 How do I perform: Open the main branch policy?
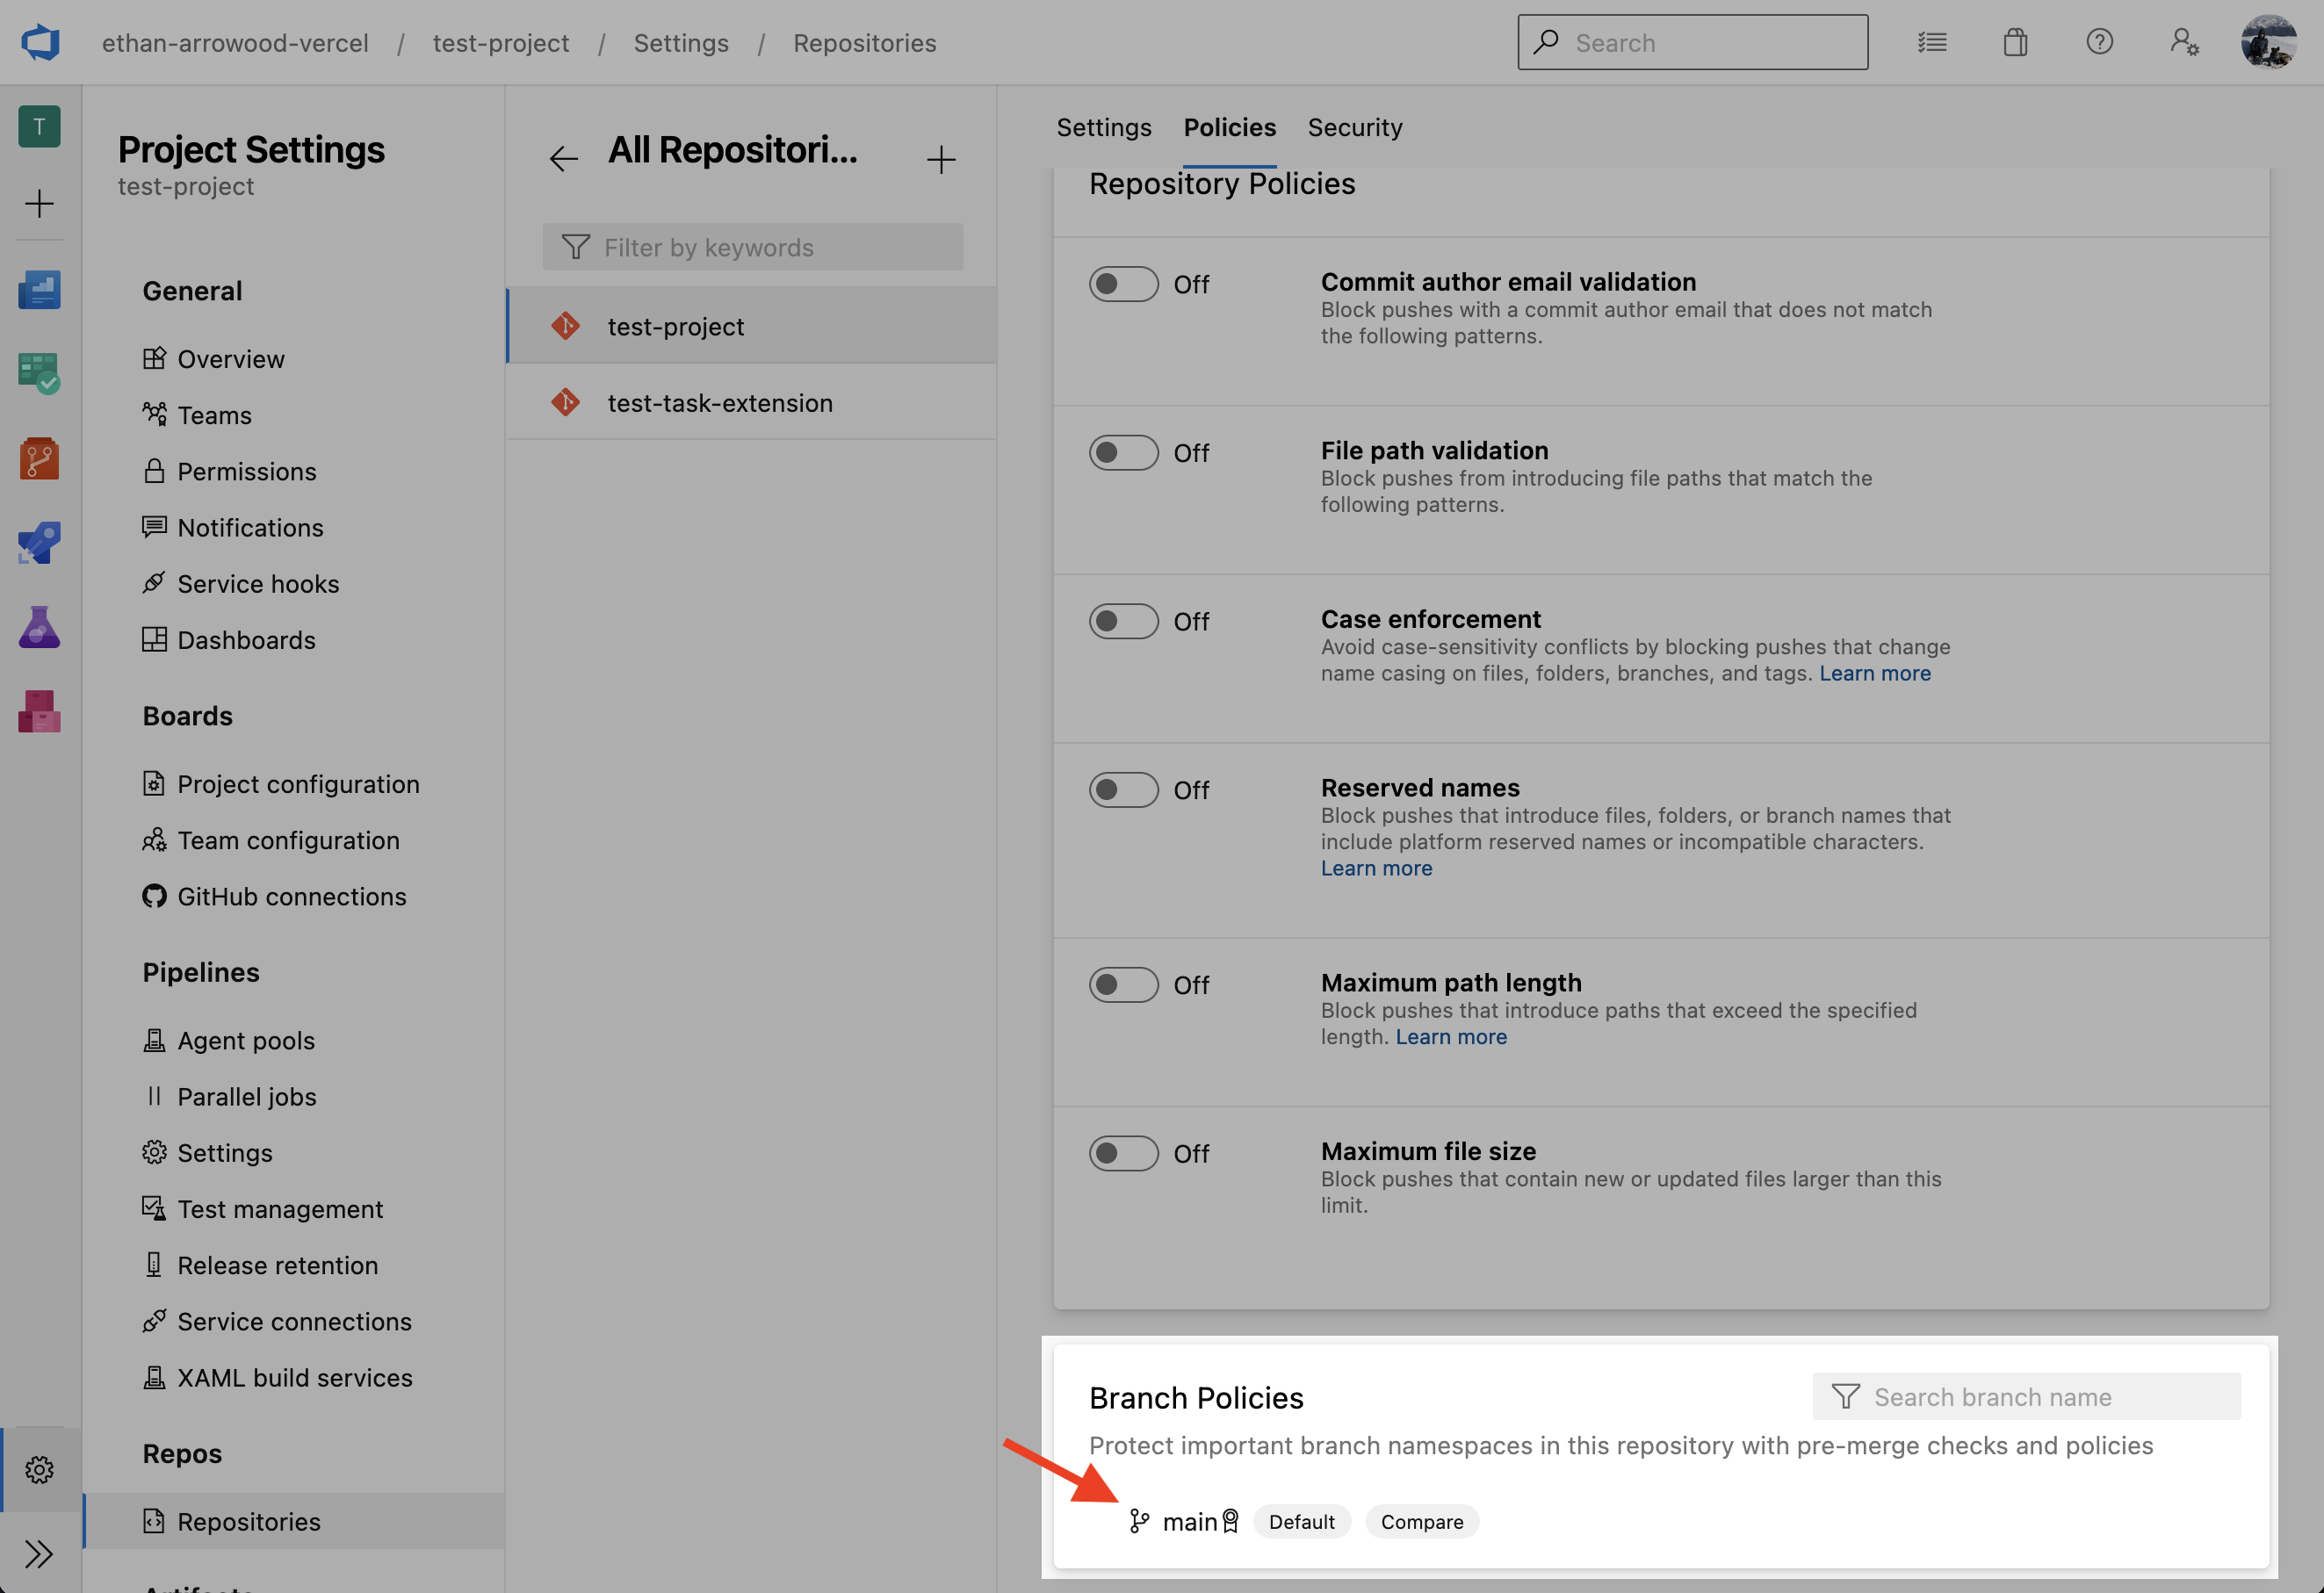click(1188, 1522)
